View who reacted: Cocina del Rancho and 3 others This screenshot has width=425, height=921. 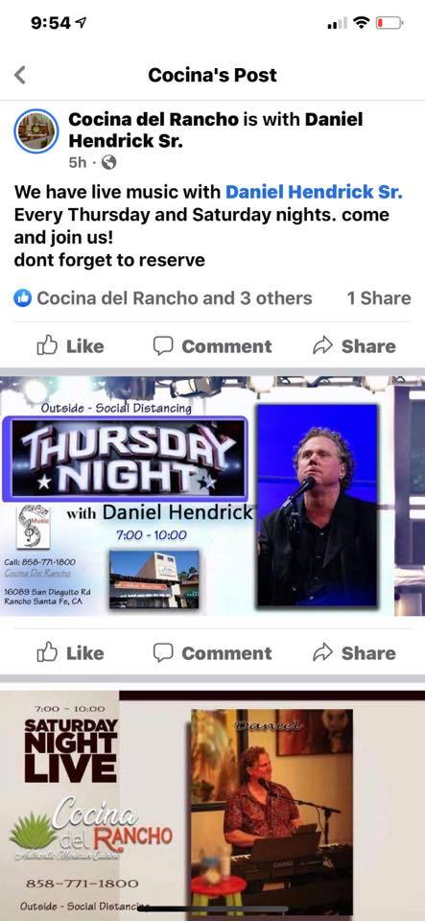(x=175, y=298)
